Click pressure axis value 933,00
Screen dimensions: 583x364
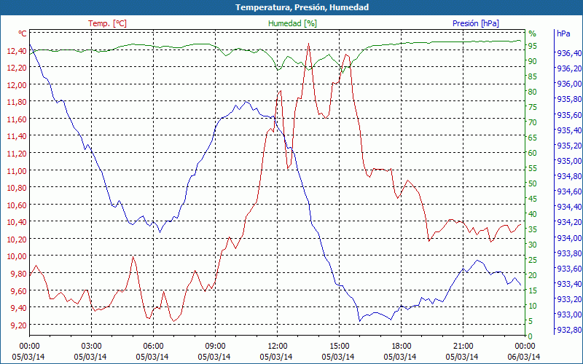(568, 314)
